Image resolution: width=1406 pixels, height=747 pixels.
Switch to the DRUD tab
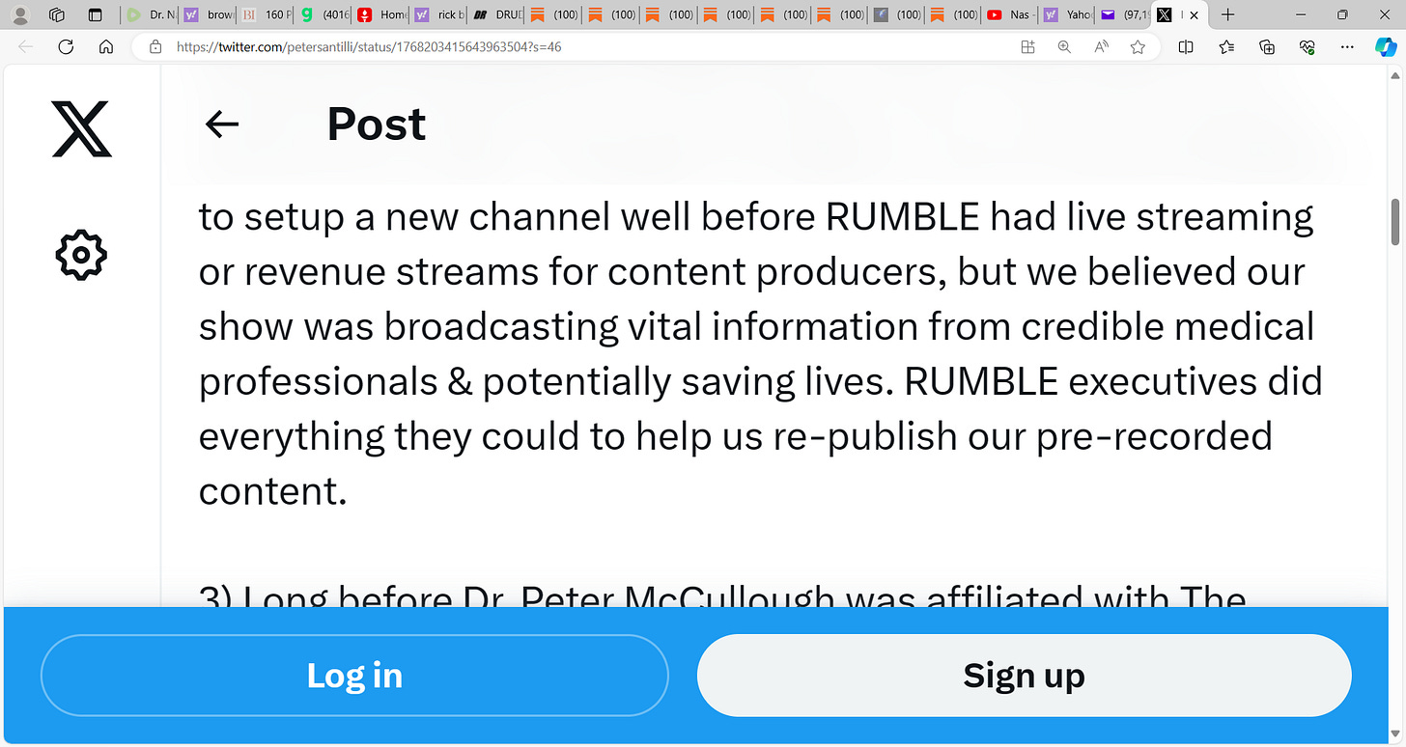click(x=496, y=14)
